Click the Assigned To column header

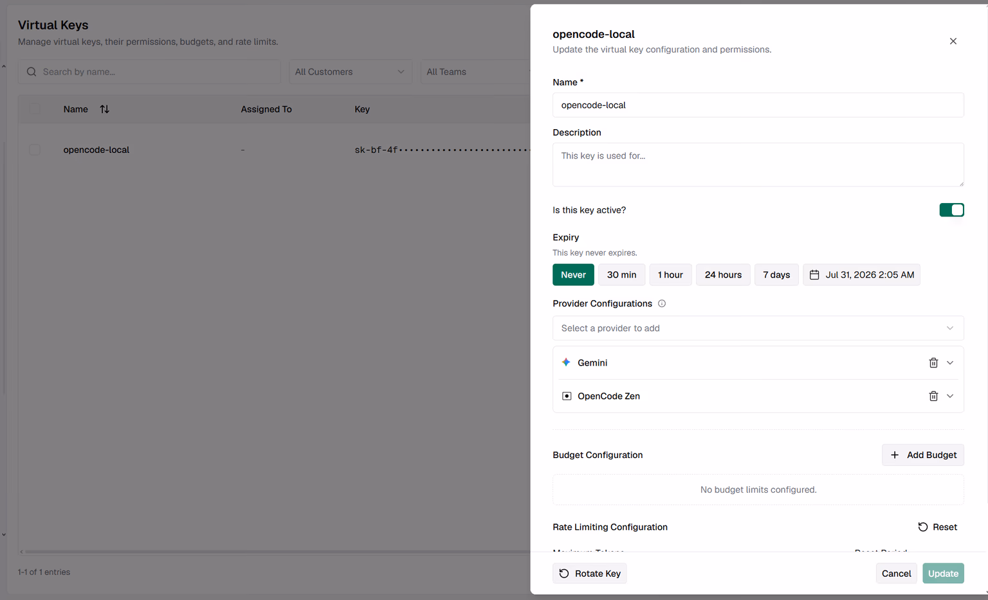(266, 109)
